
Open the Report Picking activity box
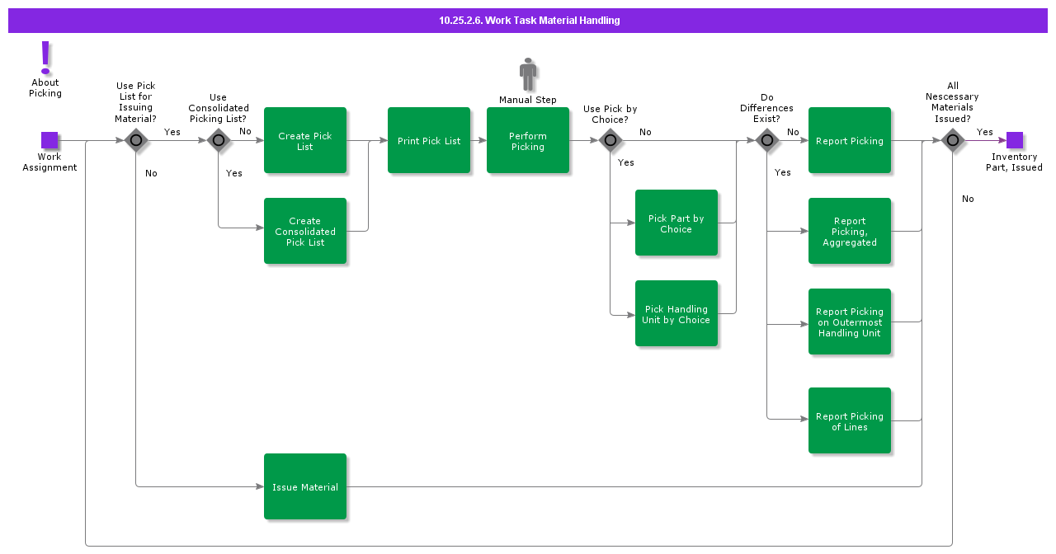(850, 140)
